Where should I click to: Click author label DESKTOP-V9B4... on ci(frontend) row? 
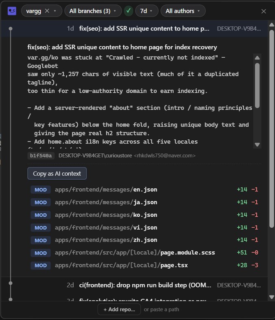(239, 285)
